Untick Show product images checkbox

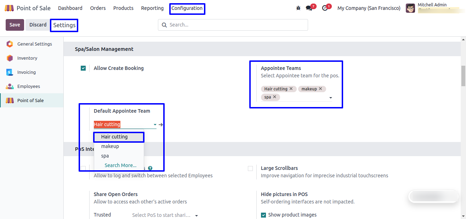pos(263,215)
